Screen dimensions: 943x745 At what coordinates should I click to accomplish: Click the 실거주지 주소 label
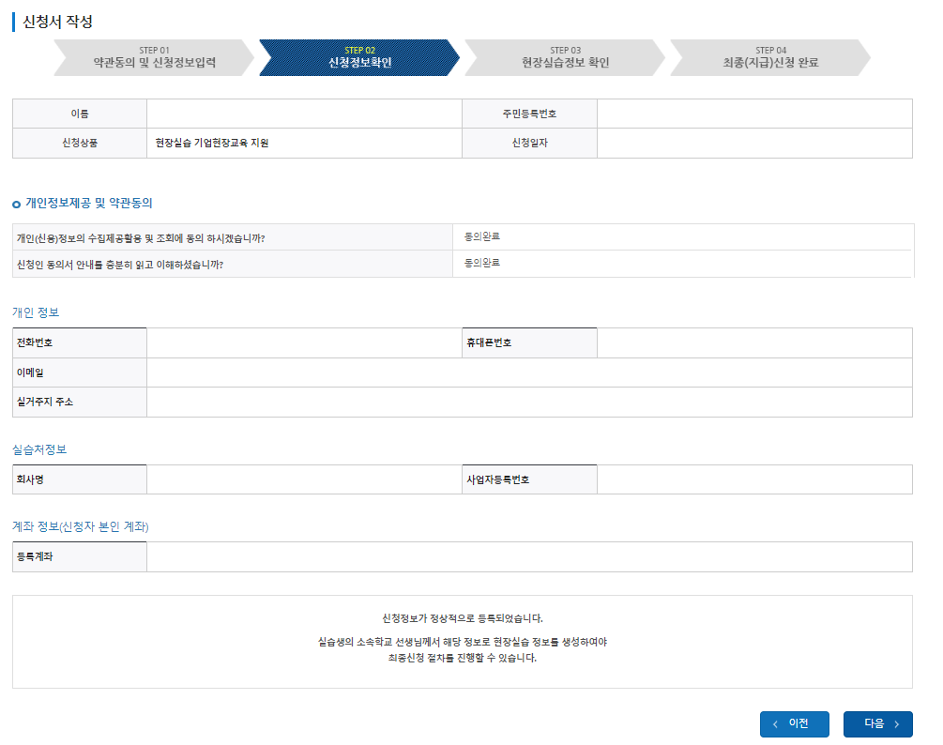[44, 402]
